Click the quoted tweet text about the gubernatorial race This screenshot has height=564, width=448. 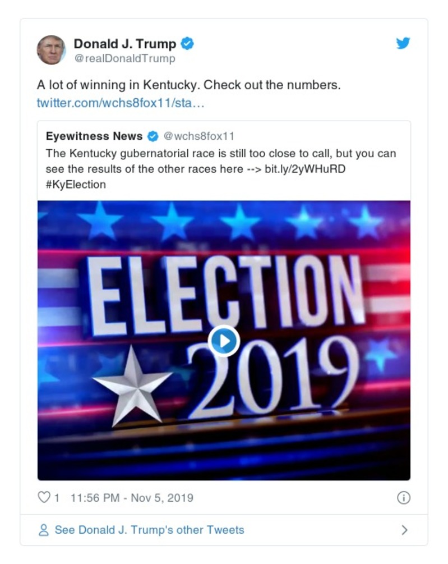[219, 154]
